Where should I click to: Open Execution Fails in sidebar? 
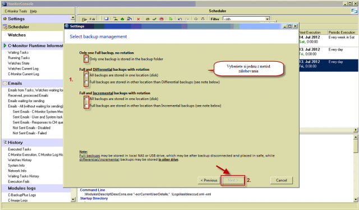click(19, 181)
